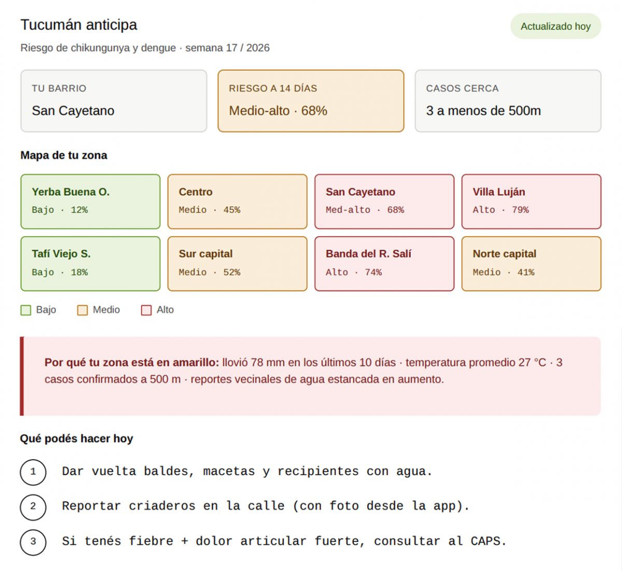Select the Riesgo a 14 días card
The width and height of the screenshot is (622, 571).
pyautogui.click(x=311, y=101)
